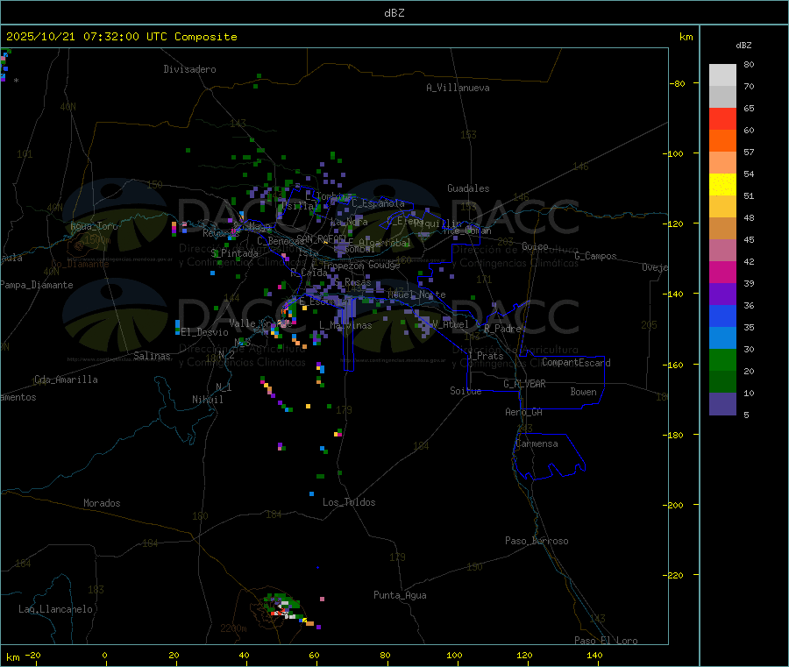Select the magenta 39–42 dBZ legend swatch
The height and width of the screenshot is (667, 789).
tap(722, 272)
